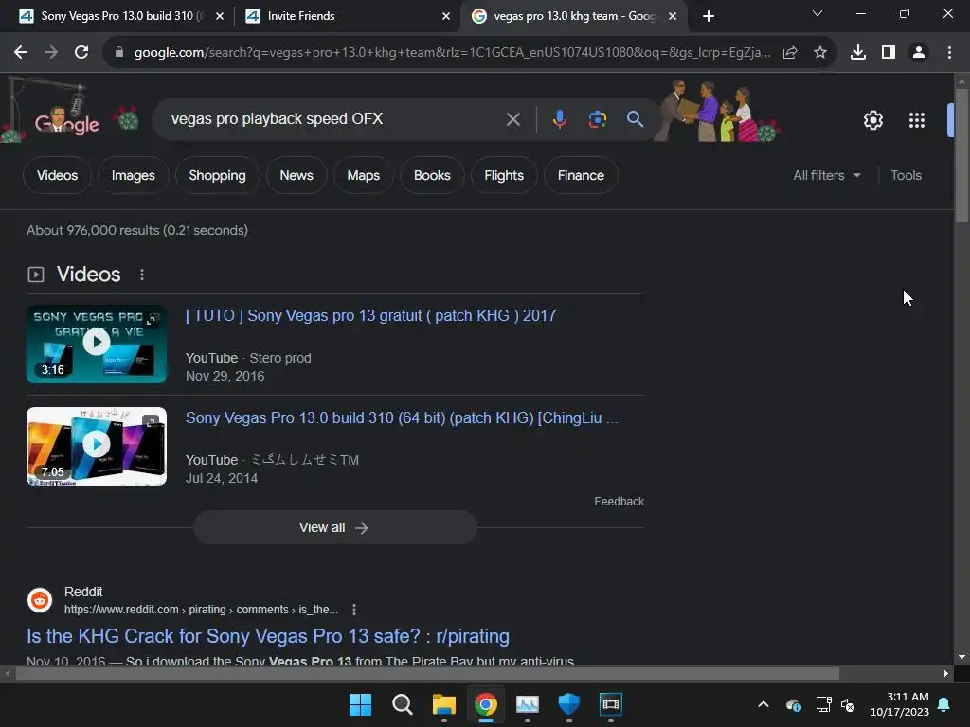Filter results by News
This screenshot has height=727, width=970.
pos(296,175)
